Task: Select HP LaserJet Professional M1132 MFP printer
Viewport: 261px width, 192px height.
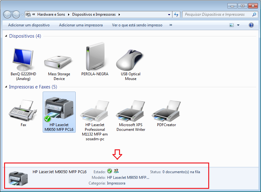Action: pyautogui.click(x=95, y=111)
